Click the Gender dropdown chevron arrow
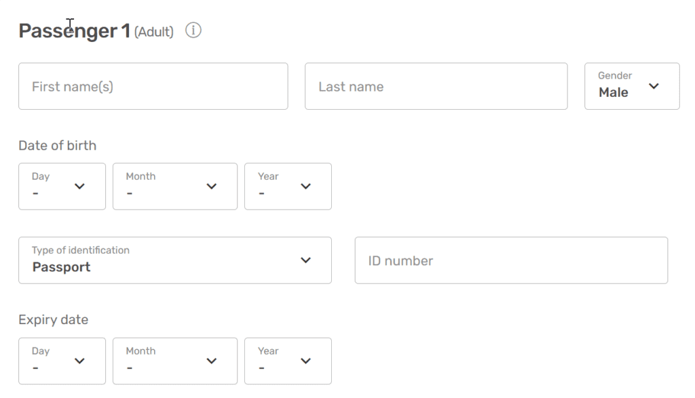 pos(654,86)
